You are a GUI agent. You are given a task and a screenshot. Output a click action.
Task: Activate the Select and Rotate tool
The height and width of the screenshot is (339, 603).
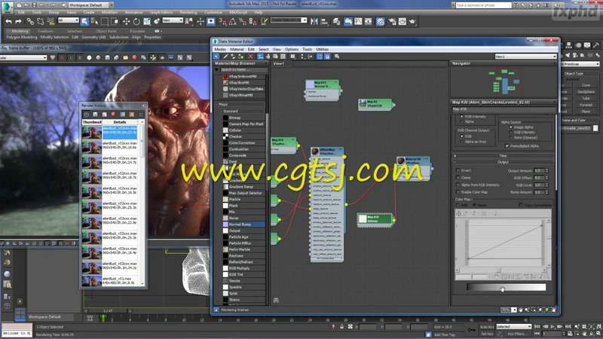click(x=136, y=22)
